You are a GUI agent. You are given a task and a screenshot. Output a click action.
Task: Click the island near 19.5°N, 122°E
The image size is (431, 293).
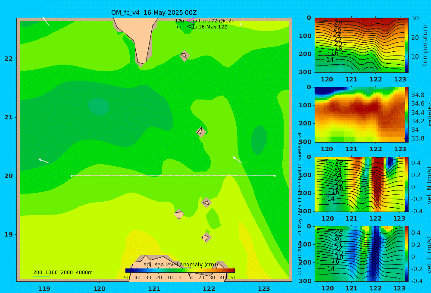click(x=206, y=203)
